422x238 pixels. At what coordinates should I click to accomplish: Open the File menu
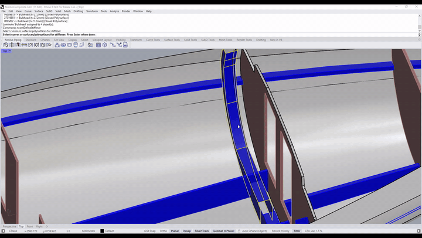click(x=4, y=11)
